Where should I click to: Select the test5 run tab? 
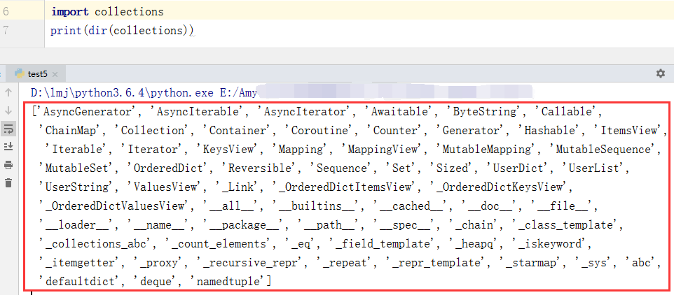(x=36, y=74)
